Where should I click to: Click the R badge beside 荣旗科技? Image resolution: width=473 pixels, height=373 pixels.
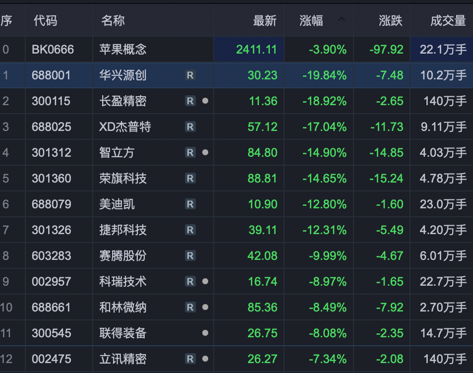pyautogui.click(x=190, y=179)
